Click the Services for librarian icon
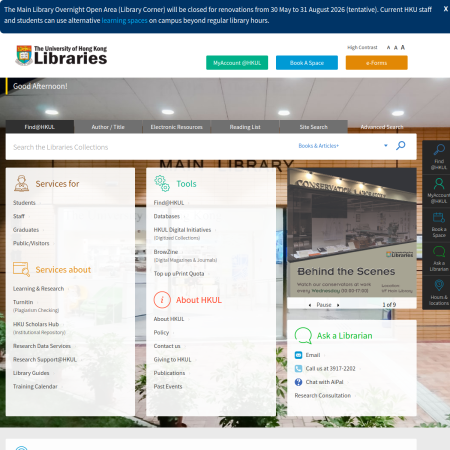Screen dimensions: 450x450 click(21, 183)
